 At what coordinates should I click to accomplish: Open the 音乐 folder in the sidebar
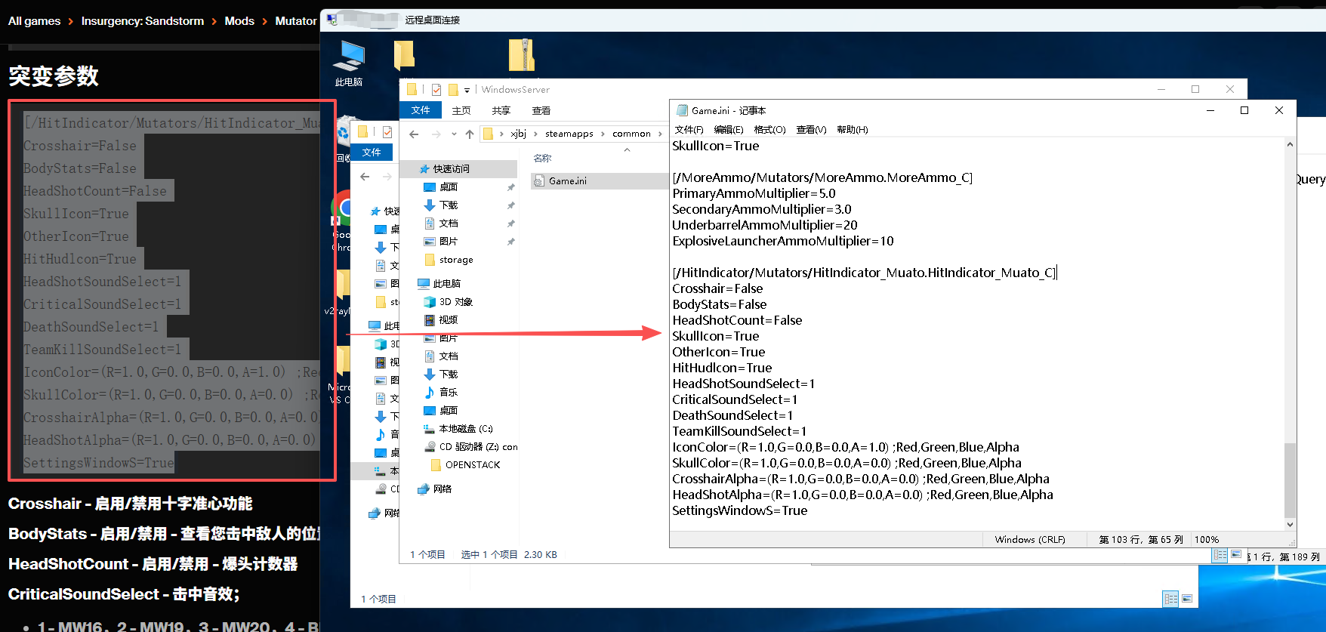[x=448, y=393]
